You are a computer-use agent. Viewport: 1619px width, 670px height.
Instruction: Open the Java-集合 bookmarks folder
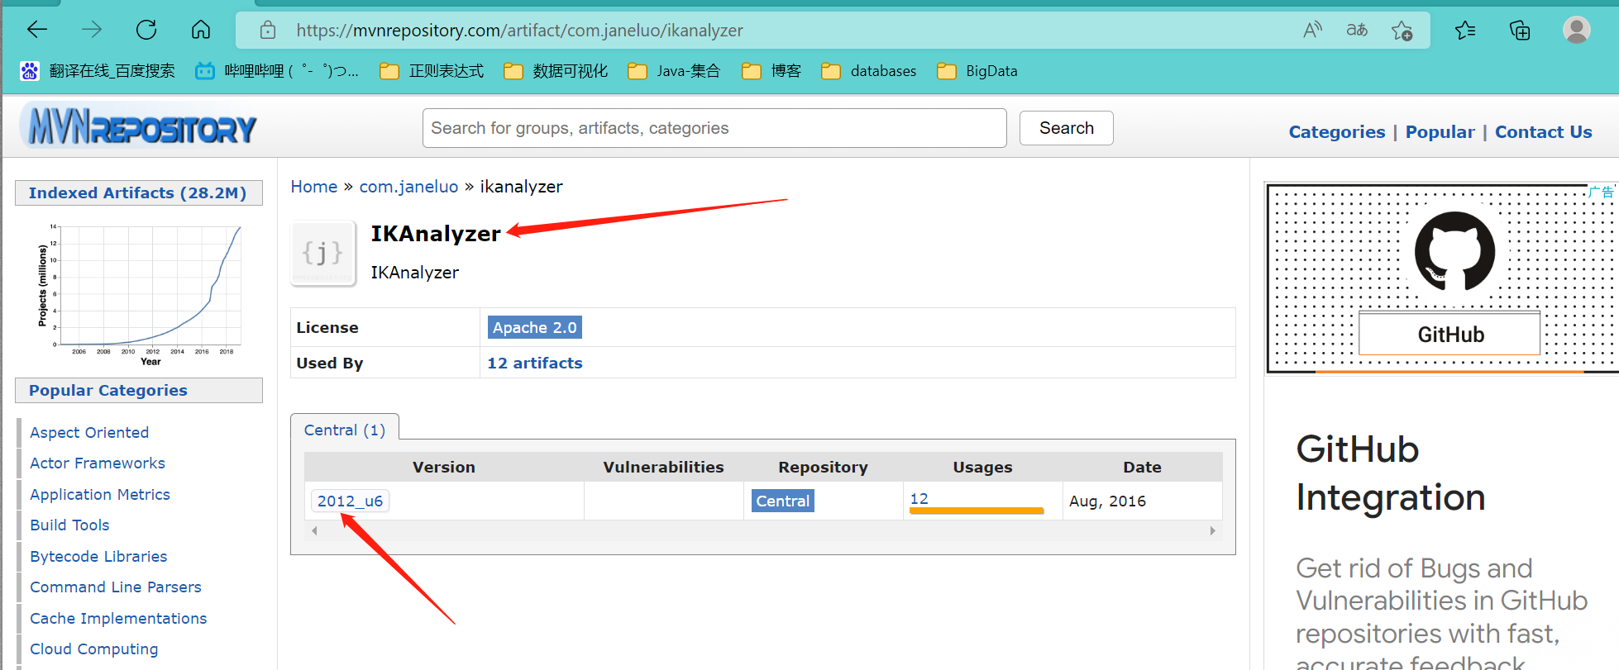pos(674,71)
